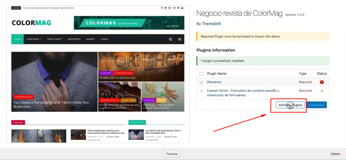Open the 'Entrepreneurship guidance by the successful businessman' headline

coord(119,106)
